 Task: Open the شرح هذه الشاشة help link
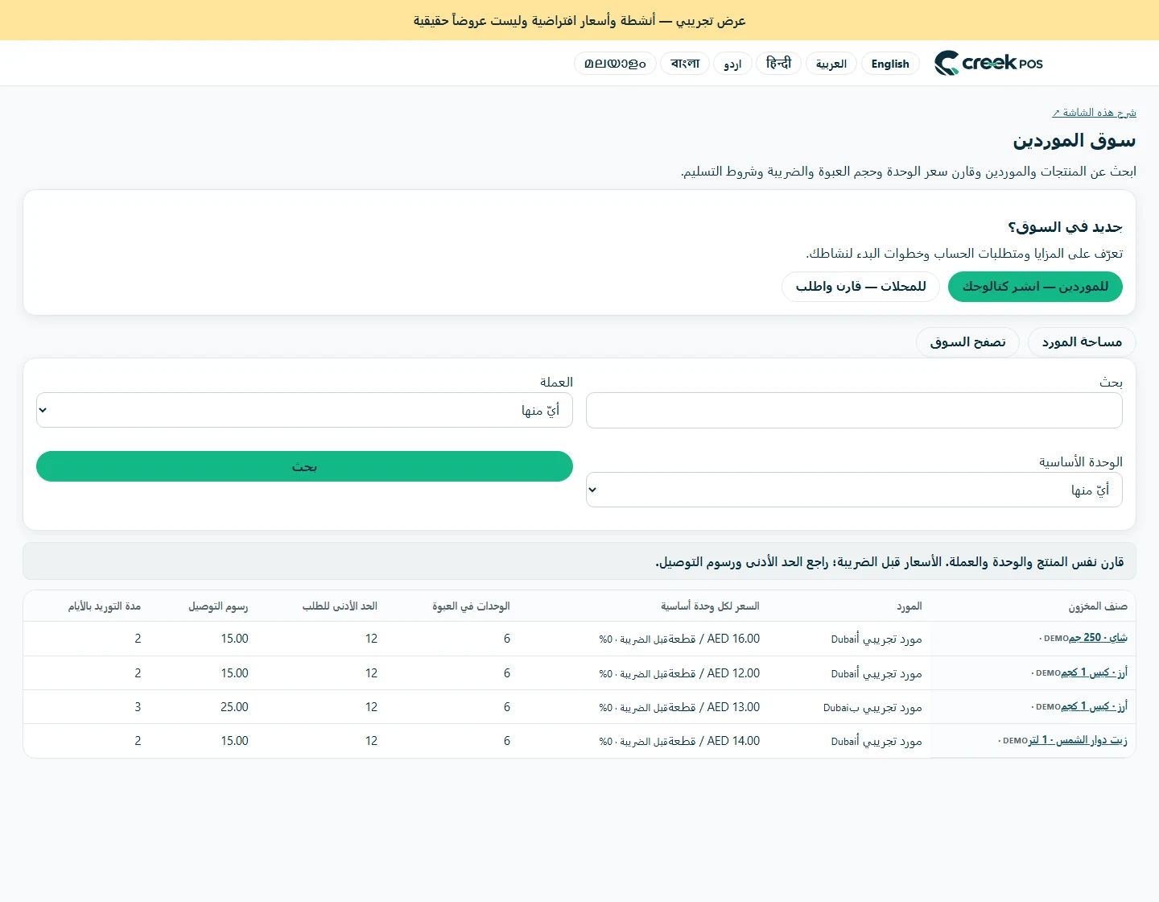click(1094, 112)
